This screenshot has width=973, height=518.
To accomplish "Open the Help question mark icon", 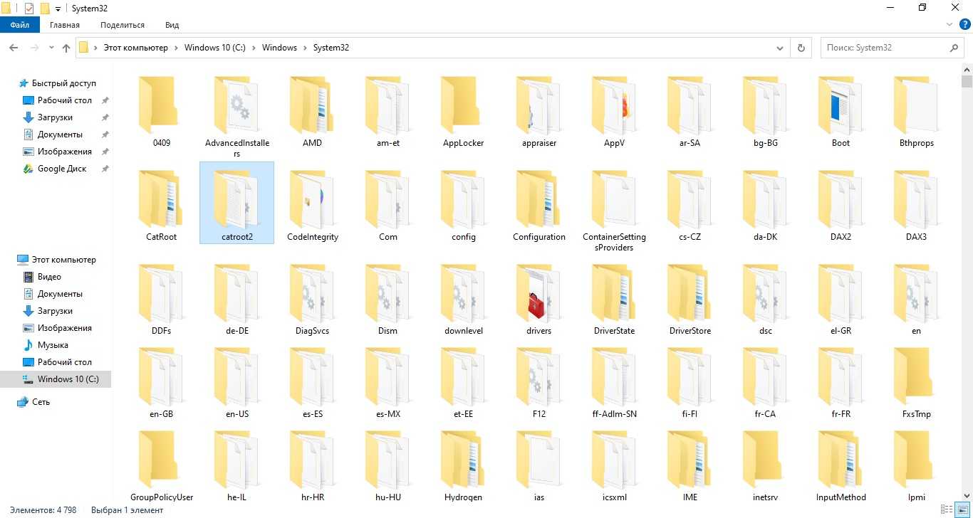I will (965, 24).
